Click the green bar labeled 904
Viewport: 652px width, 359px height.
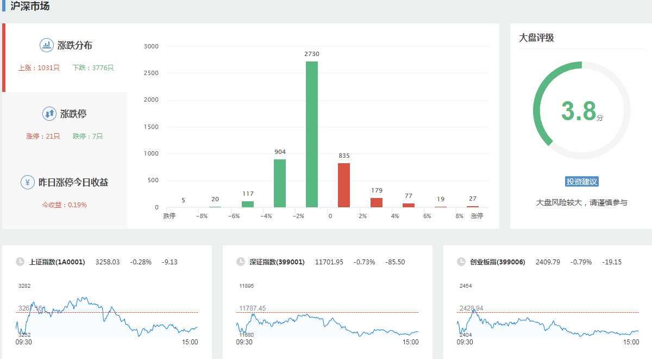[280, 183]
